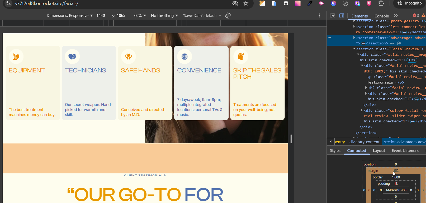Open the Dimensions: Responsive dropdown
This screenshot has width=426, height=203.
point(70,16)
